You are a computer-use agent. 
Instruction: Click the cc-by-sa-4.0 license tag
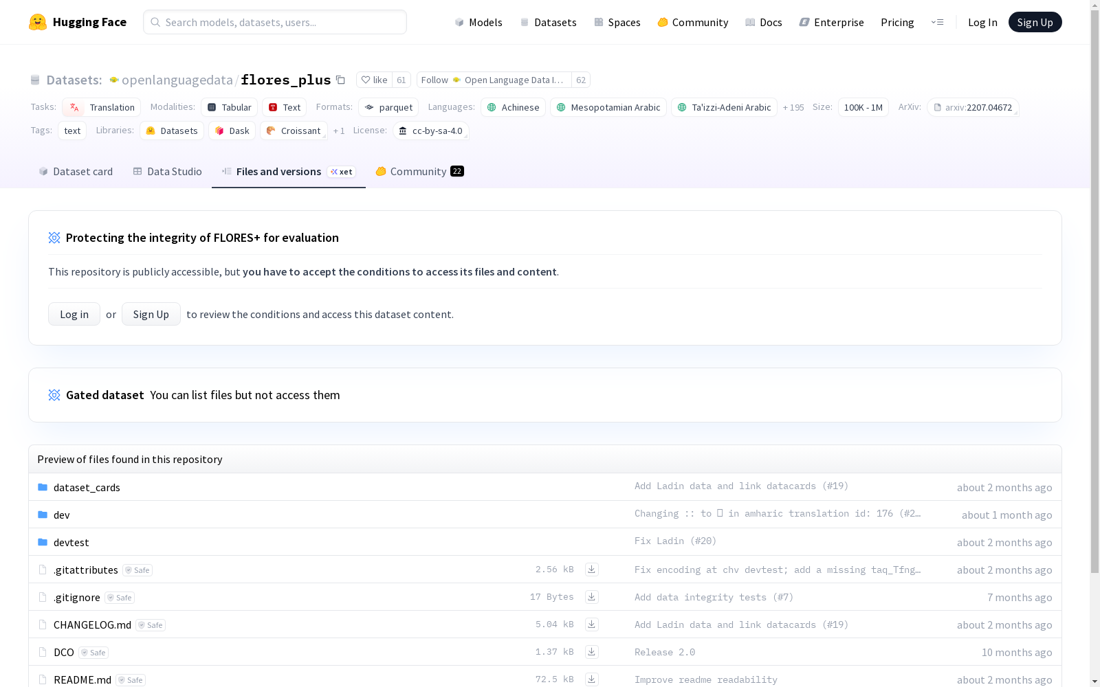(x=430, y=131)
